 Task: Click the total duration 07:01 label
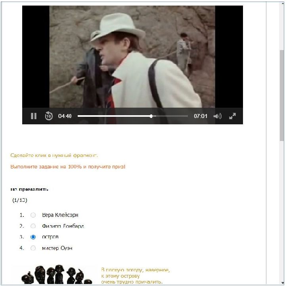(x=201, y=116)
